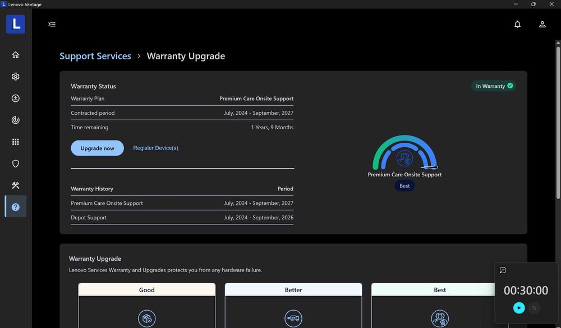Click the Lenovo Vantage L logo
The height and width of the screenshot is (328, 561).
15,24
